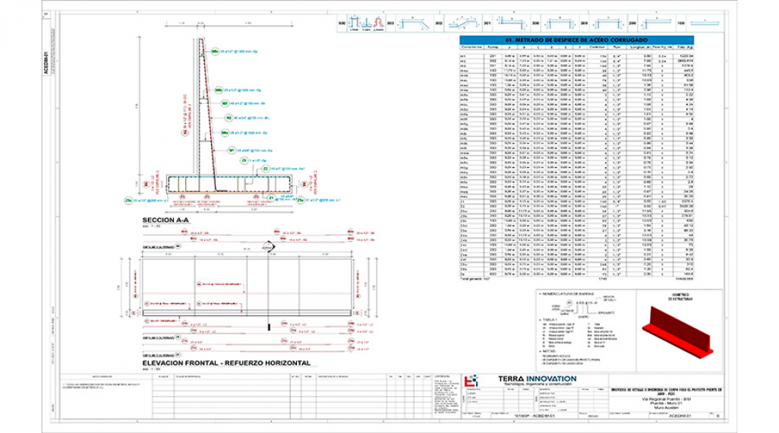This screenshot has height=433, width=779.
Task: Click the 'Forma' column header
Action: 492,47
